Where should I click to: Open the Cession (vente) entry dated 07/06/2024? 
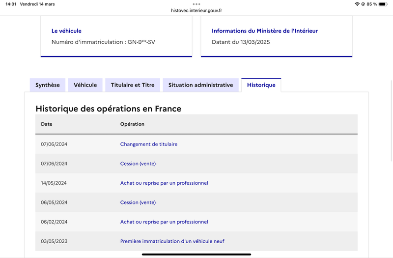pos(138,164)
